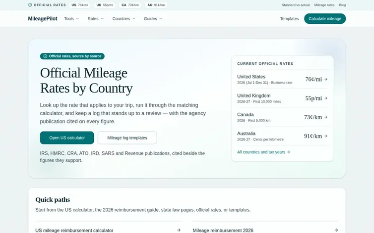This screenshot has width=374, height=233.
Task: Open the United Kingdom rate row
Action: point(282,98)
